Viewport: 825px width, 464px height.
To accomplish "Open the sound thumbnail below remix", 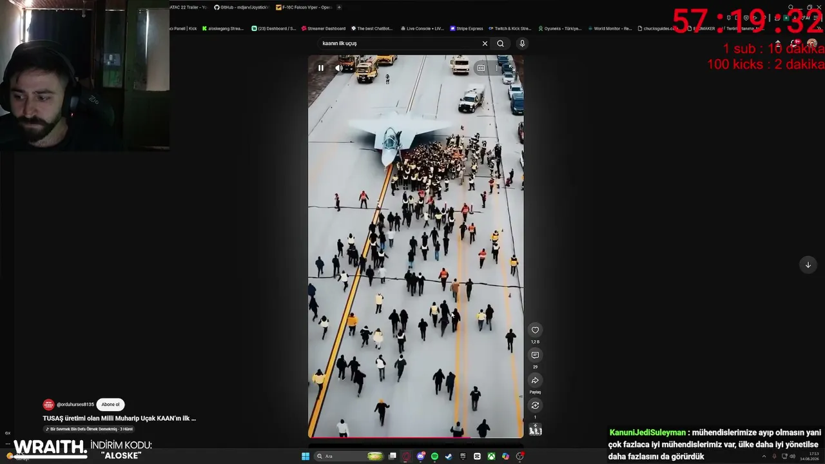I will (535, 430).
